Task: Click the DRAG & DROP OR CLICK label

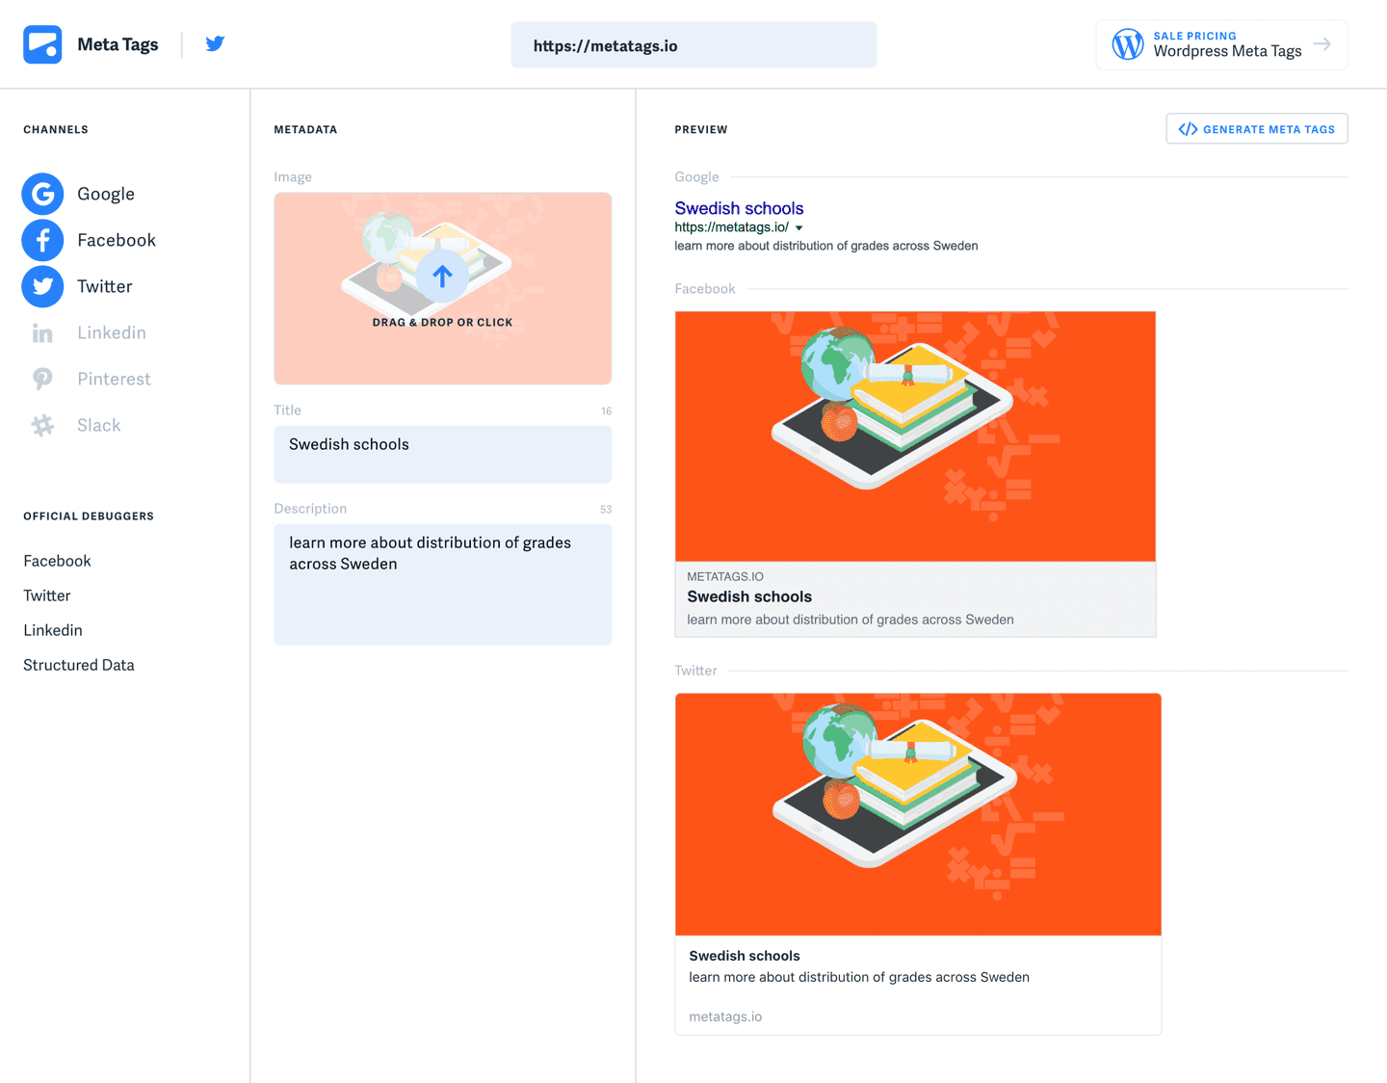Action: [x=442, y=323]
